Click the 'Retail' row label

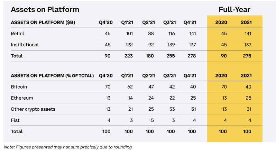(x=17, y=34)
